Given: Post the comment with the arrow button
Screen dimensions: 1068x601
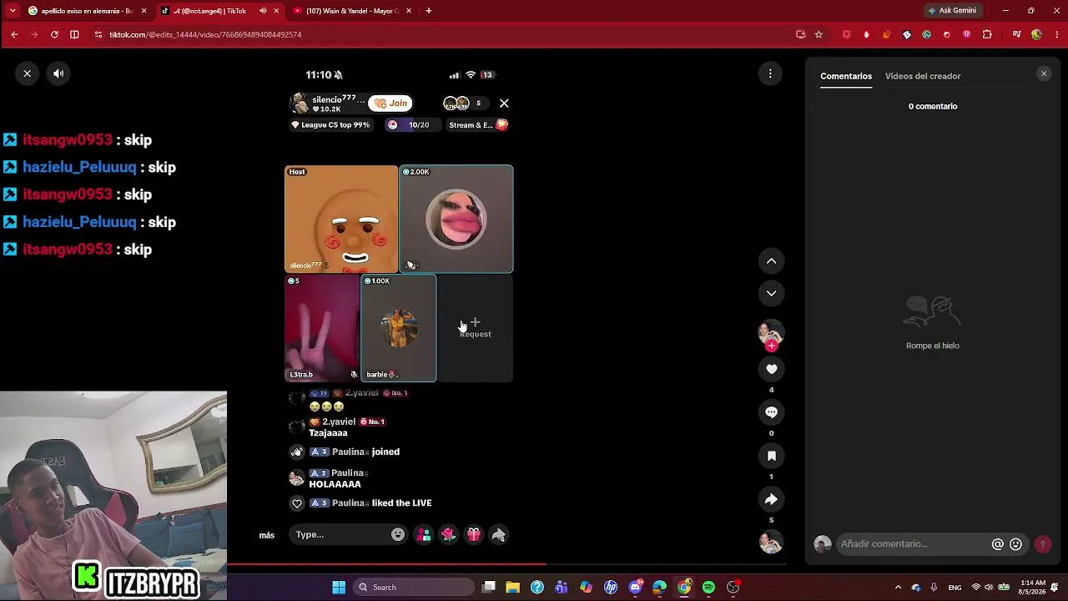Looking at the screenshot, I should (x=1042, y=544).
